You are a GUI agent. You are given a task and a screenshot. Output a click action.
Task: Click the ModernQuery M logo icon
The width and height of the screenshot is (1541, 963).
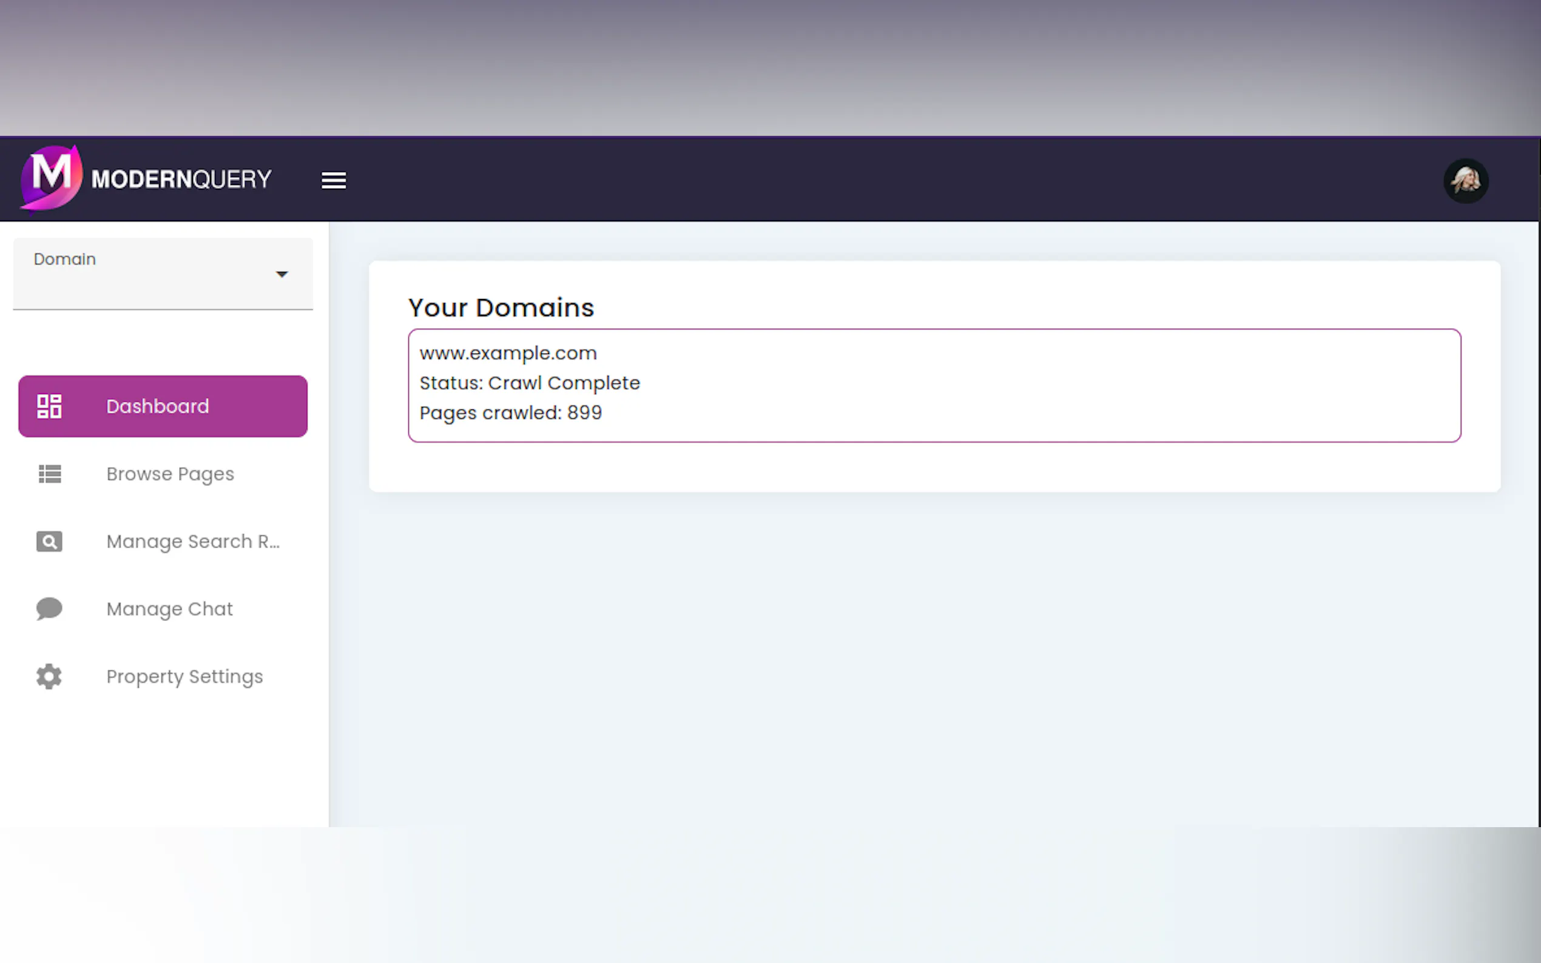pos(51,178)
